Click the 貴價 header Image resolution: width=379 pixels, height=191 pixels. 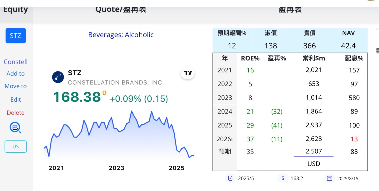310,33
